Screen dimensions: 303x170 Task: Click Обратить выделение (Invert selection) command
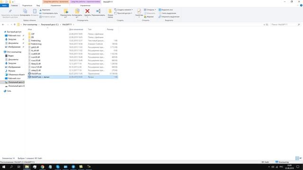169,17
